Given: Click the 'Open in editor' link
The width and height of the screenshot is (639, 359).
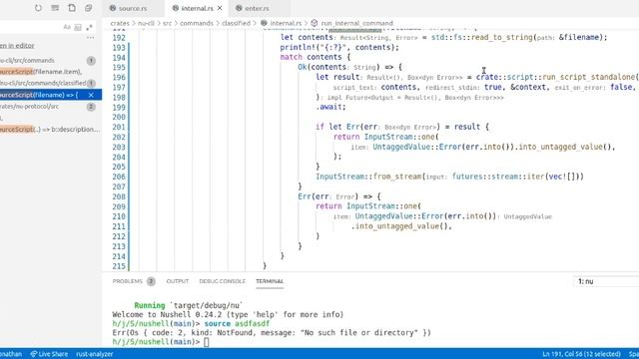Looking at the screenshot, I should [17, 46].
